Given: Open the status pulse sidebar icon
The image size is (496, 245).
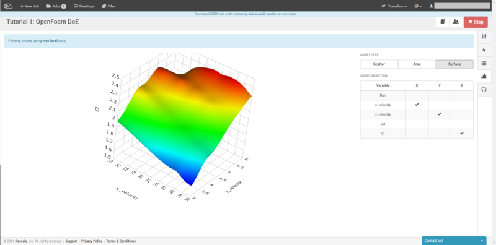Looking at the screenshot, I should point(484,49).
